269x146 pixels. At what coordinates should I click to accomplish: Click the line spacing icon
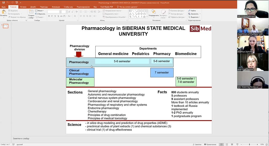(x=99, y=12)
